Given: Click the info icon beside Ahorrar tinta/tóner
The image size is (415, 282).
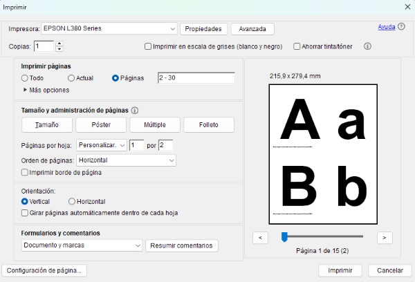Looking at the screenshot, I should click(368, 46).
